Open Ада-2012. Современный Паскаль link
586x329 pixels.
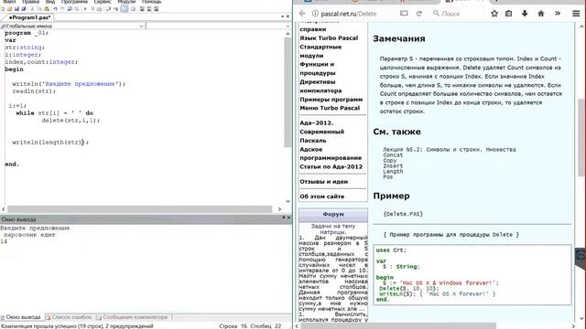tap(321, 132)
